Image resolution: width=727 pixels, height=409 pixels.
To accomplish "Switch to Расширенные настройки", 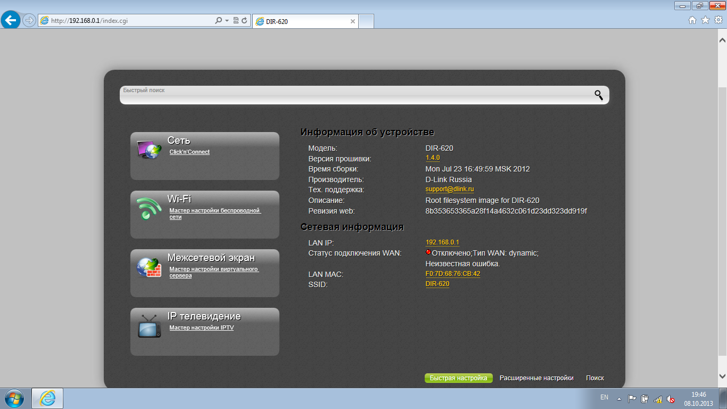I will pos(536,378).
